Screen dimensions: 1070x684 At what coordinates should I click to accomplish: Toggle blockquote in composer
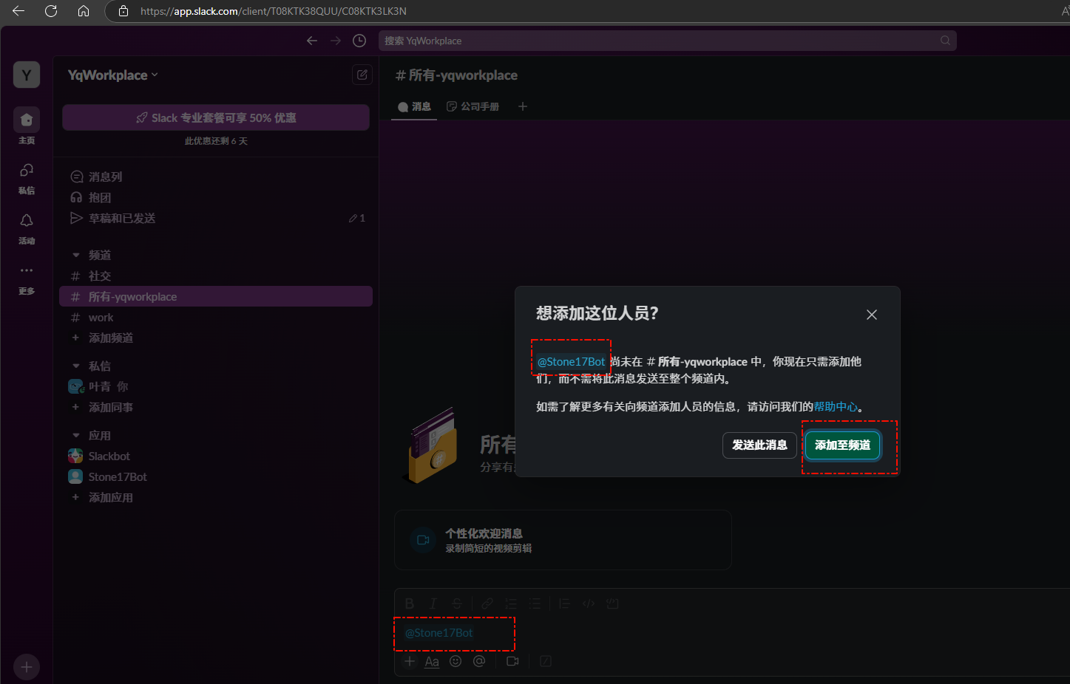coord(565,603)
